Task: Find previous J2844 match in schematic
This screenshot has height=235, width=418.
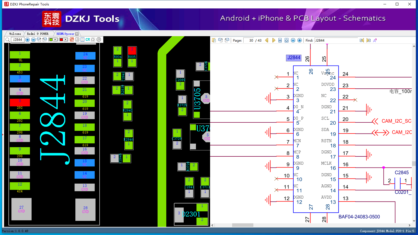Action: [x=362, y=40]
